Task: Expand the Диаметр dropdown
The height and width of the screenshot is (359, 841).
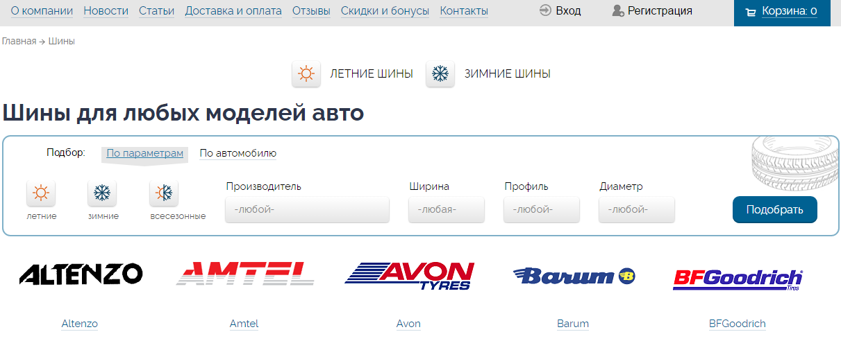Action: tap(637, 209)
